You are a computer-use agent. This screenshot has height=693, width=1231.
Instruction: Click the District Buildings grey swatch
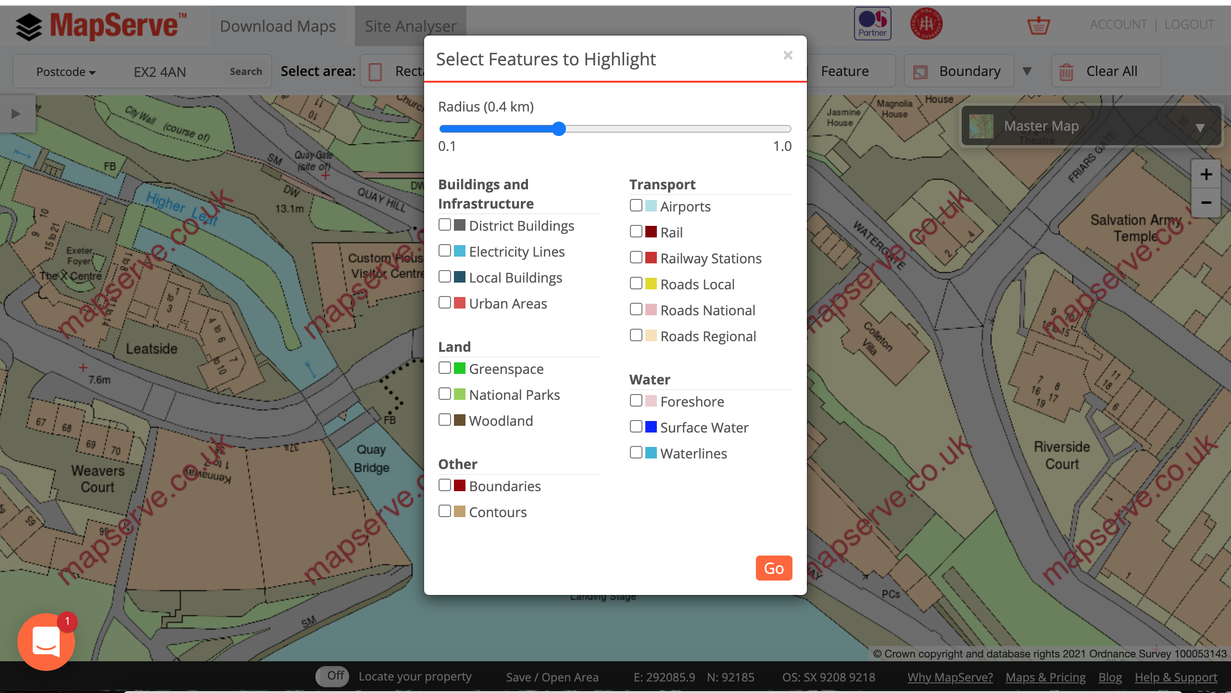click(x=460, y=225)
